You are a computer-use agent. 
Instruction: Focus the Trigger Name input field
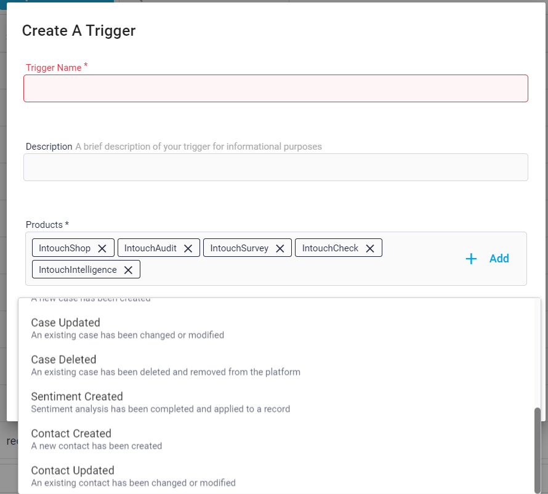tap(276, 89)
